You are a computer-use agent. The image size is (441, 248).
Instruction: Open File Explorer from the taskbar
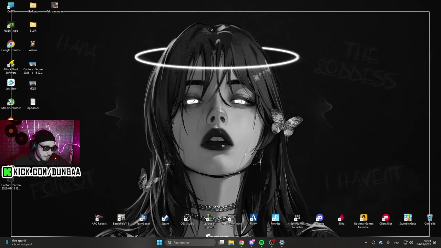coord(231,242)
